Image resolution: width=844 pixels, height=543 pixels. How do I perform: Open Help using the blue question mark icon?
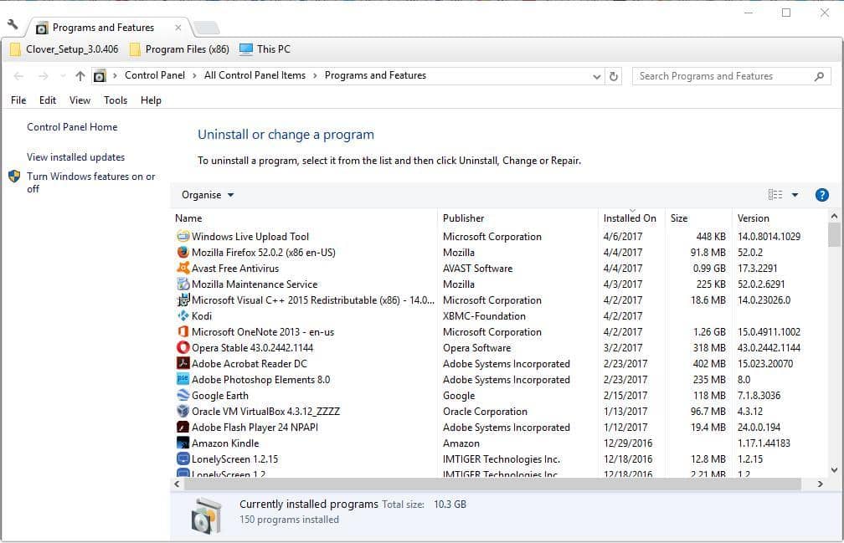coord(821,195)
